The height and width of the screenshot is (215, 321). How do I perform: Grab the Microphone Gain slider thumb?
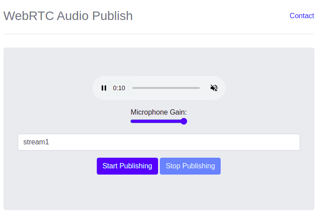[184, 121]
